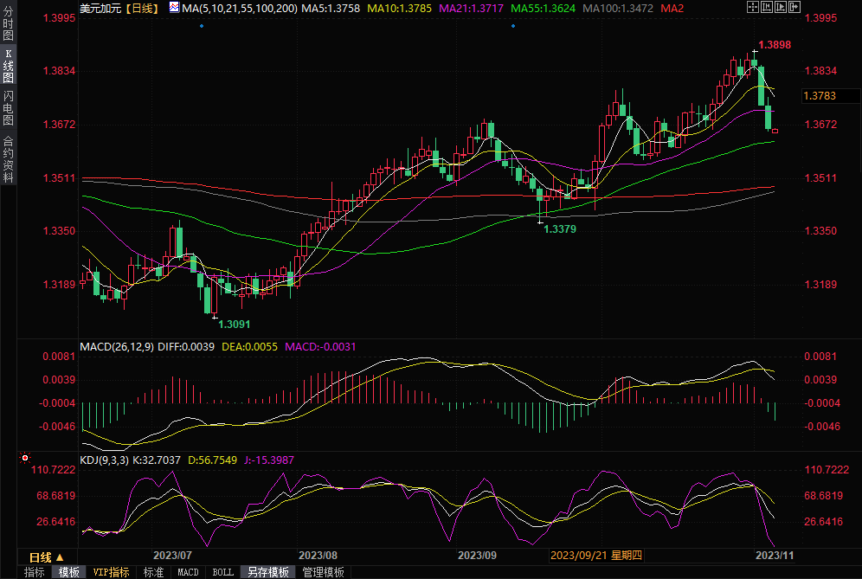Open VIP指标 at bottom bar

112,572
